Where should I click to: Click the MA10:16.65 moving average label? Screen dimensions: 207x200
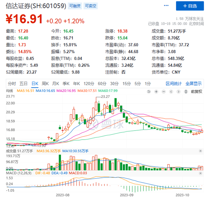click(45, 91)
